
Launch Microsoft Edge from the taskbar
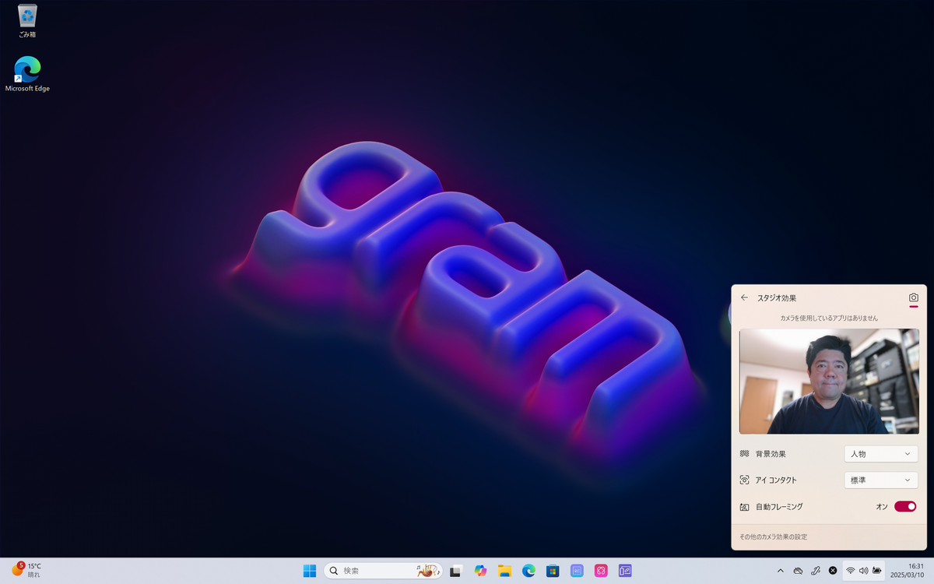coord(528,571)
